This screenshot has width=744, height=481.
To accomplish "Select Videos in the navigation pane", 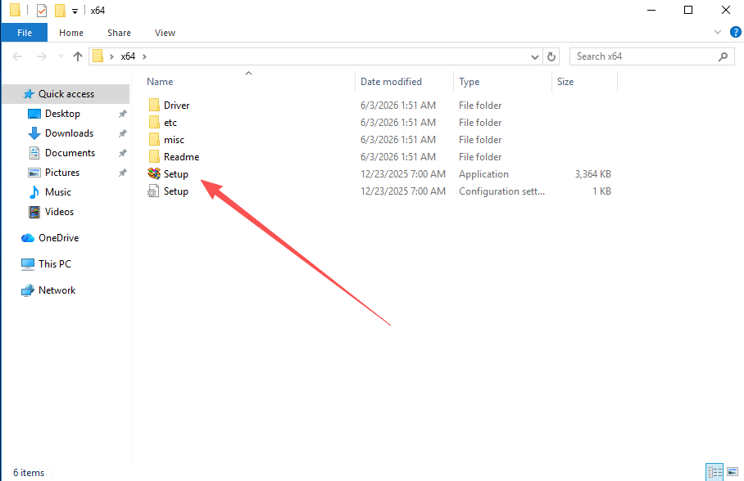I will [59, 211].
